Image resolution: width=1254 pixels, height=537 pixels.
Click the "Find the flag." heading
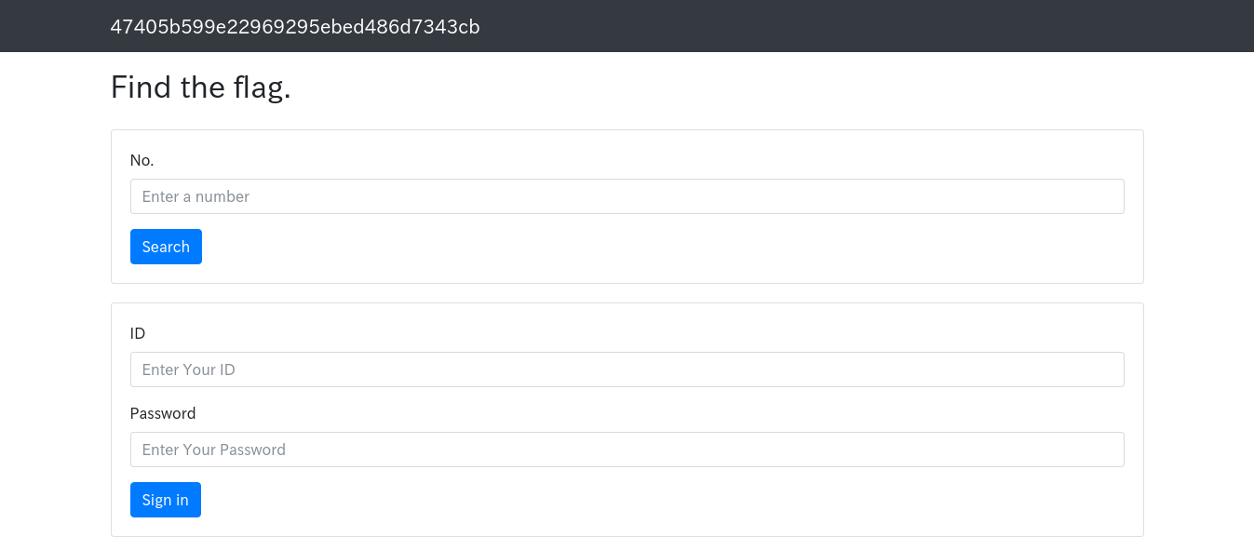[201, 87]
